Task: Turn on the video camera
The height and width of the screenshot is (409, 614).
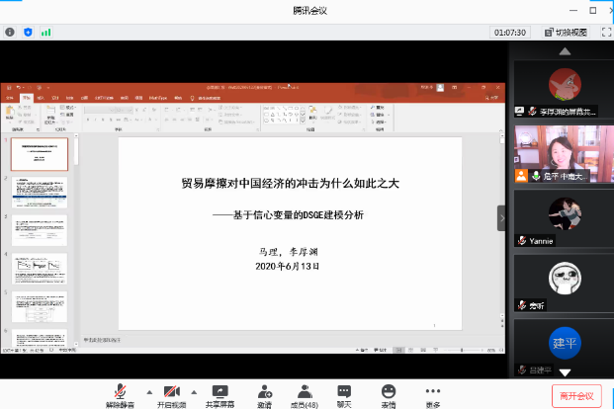Action: coord(173,394)
